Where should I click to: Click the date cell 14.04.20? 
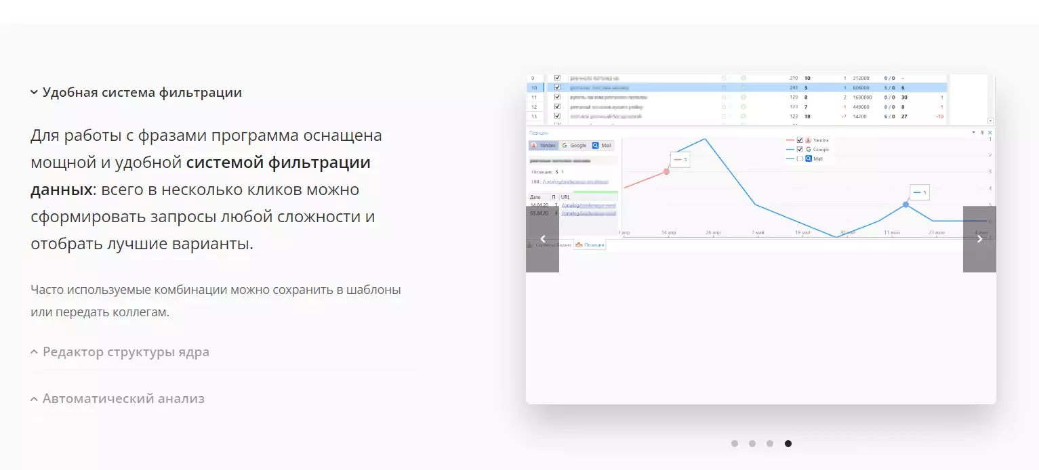539,205
